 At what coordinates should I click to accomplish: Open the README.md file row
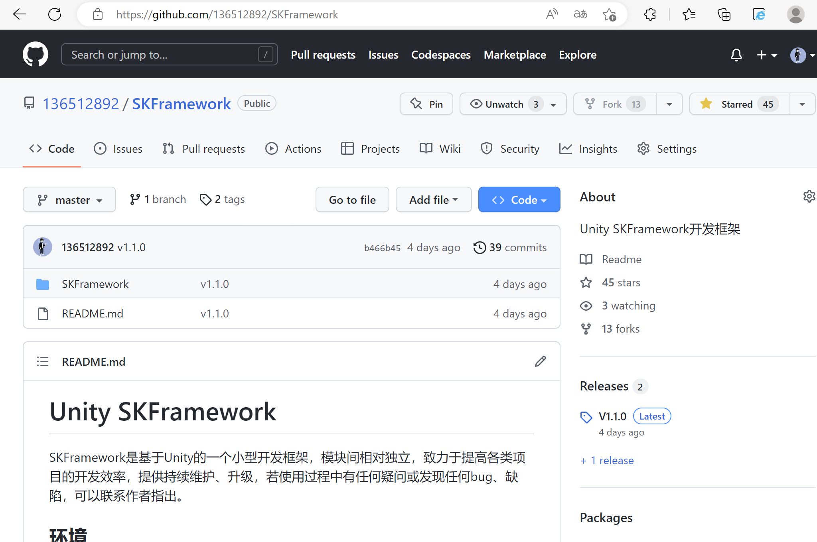click(292, 313)
